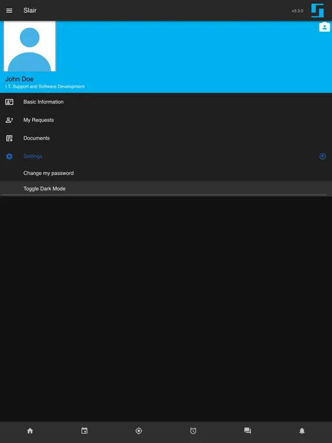Click the Basic Information ID card icon
Screen dimensions: 332x443
click(9, 102)
